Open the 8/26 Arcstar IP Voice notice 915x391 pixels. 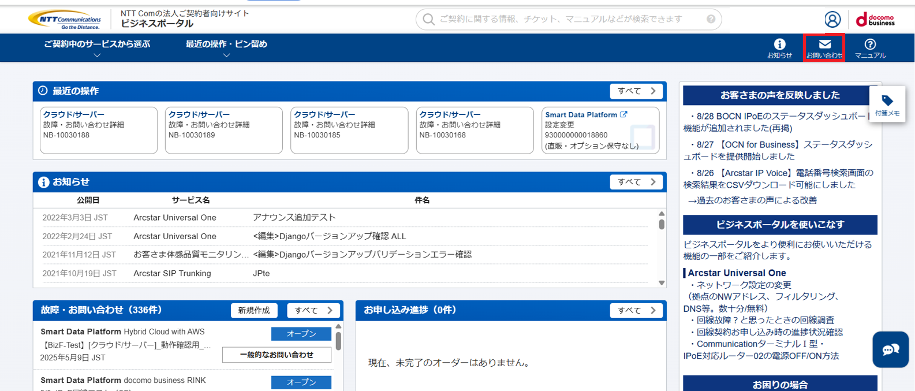pos(778,178)
